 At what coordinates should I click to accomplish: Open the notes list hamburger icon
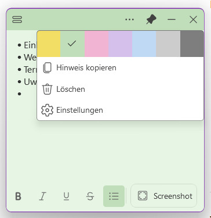(x=17, y=19)
